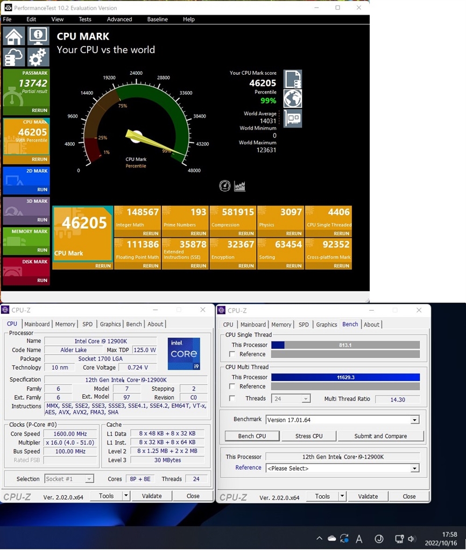Open Tools dropdown arrow in left CPU-Z
Image resolution: width=466 pixels, height=551 pixels.
[x=126, y=496]
